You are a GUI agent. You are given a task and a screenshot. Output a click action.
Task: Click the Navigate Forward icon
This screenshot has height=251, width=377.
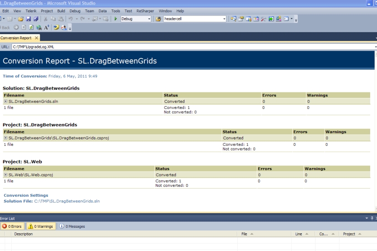[x=106, y=19]
